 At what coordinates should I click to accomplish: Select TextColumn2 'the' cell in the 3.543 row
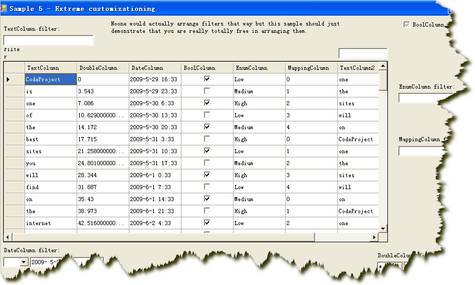(358, 91)
